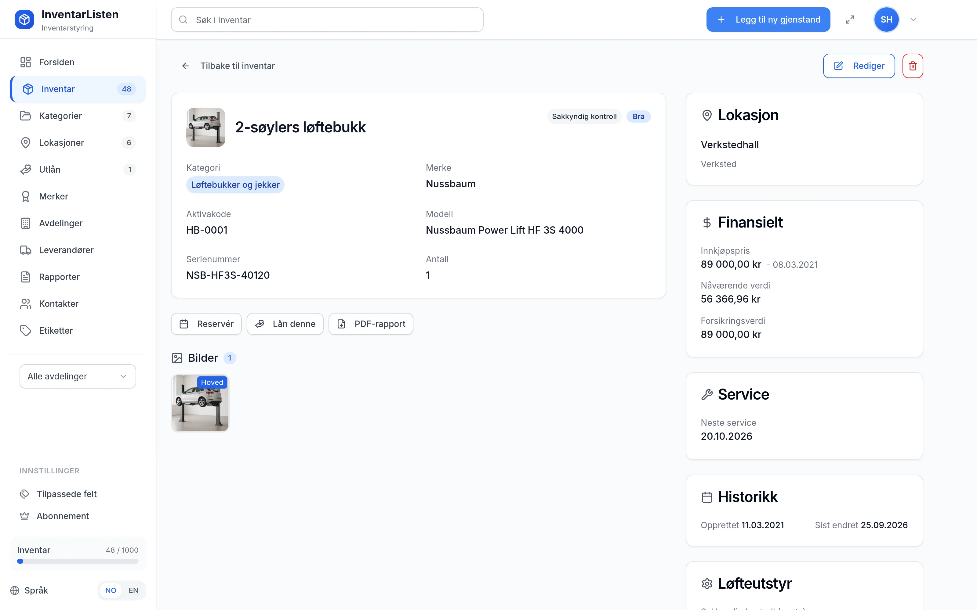Navigate to Merker page
This screenshot has width=977, height=610.
[78, 196]
